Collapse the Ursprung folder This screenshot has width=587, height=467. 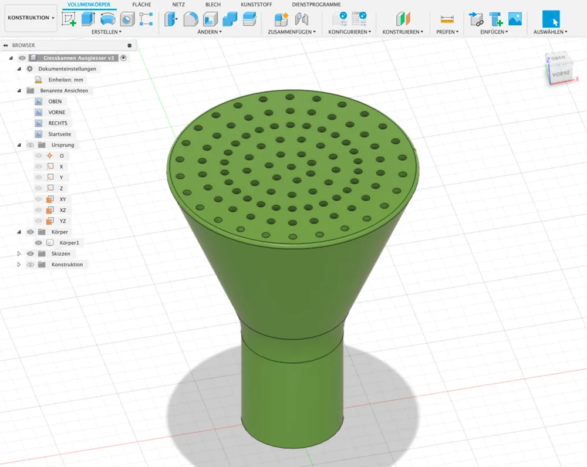(19, 145)
